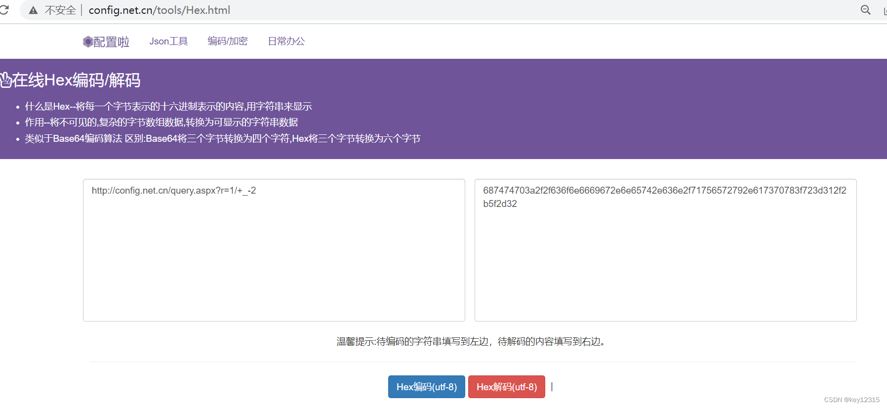Click the zoom magnifier icon in address bar
The height and width of the screenshot is (408, 887).
[x=865, y=10]
